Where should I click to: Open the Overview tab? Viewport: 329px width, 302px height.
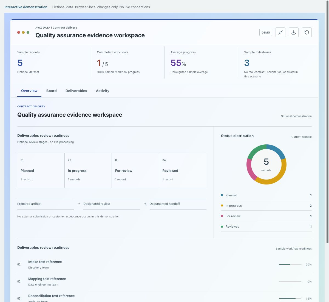[x=29, y=91]
